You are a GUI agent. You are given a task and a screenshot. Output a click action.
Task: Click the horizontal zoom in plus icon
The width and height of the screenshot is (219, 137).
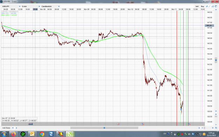coord(213,128)
